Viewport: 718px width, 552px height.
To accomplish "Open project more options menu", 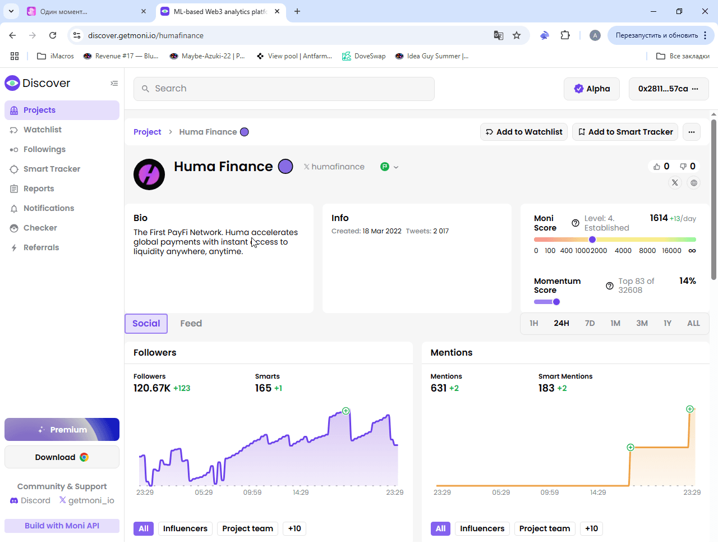I will coord(692,132).
